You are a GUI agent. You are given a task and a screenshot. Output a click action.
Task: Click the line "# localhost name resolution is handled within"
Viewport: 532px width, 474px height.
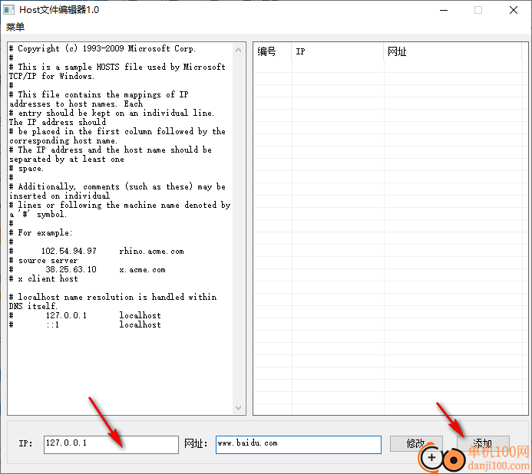click(x=113, y=297)
